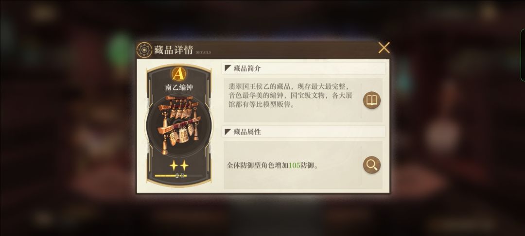Tap the 南乙编钟 name label on the card
The image size is (525, 236).
click(x=179, y=87)
